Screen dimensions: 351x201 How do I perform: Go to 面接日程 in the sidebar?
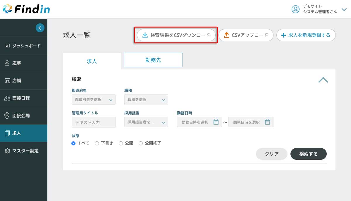[21, 98]
